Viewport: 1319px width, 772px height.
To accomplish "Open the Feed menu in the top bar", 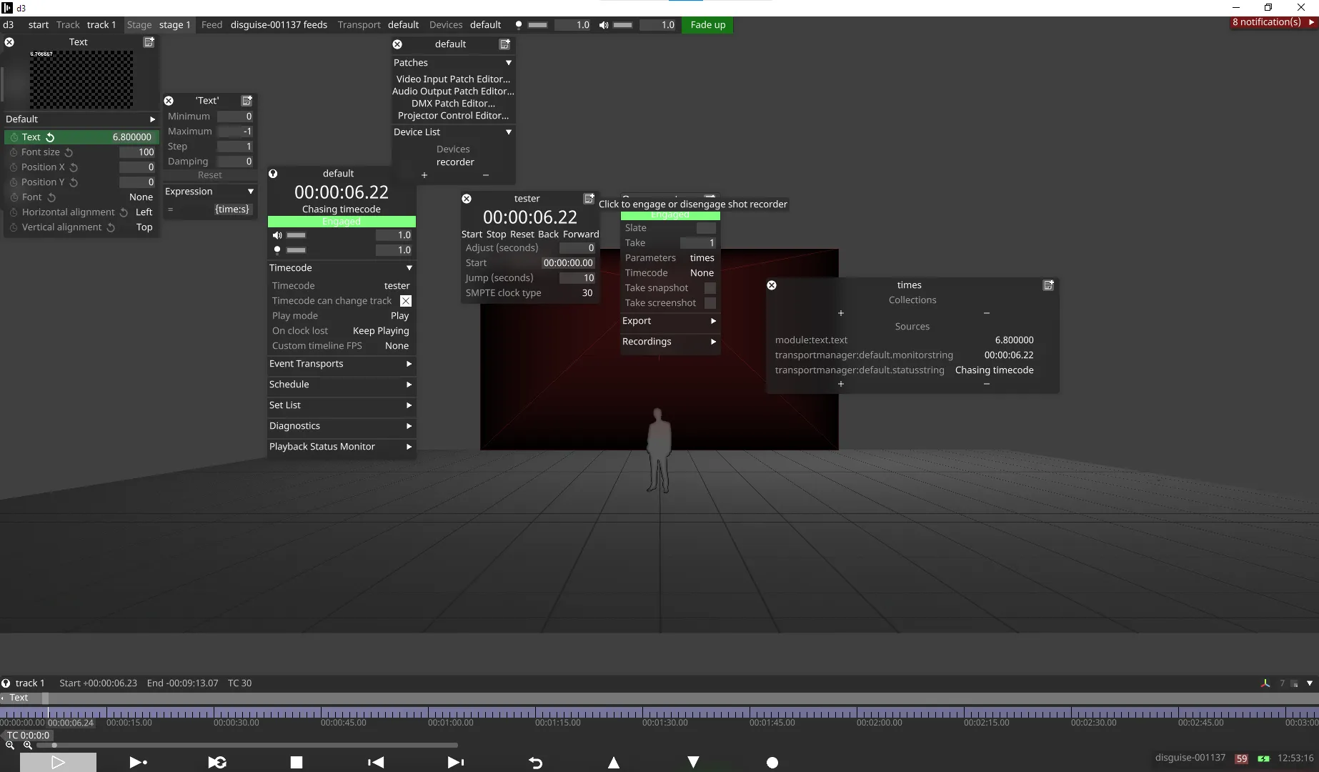I will pyautogui.click(x=211, y=24).
